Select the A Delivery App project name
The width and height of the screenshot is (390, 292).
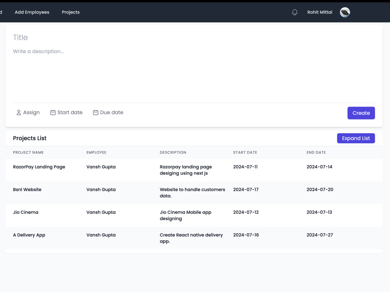pos(29,235)
